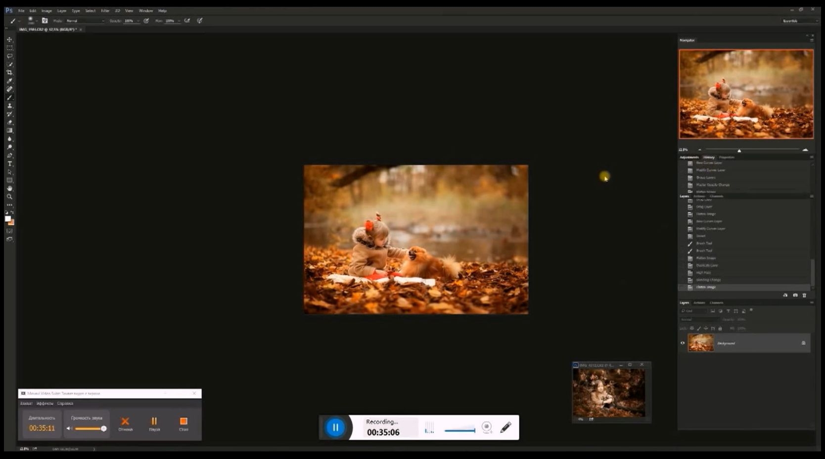The height and width of the screenshot is (459, 825).
Task: Stop recording with the orange Стоп button
Action: [x=183, y=423]
